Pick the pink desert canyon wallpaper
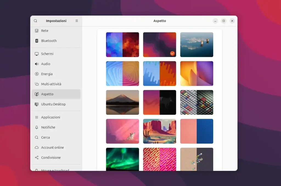Screen dimensions: 281x186 point(159,131)
